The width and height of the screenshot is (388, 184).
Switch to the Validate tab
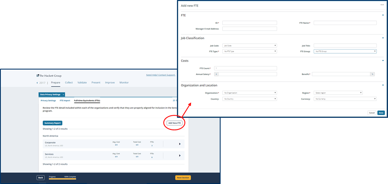click(82, 82)
